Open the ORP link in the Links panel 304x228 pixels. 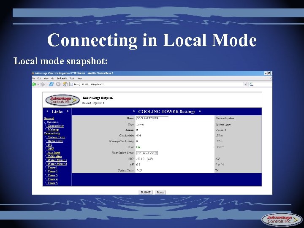click(x=51, y=149)
